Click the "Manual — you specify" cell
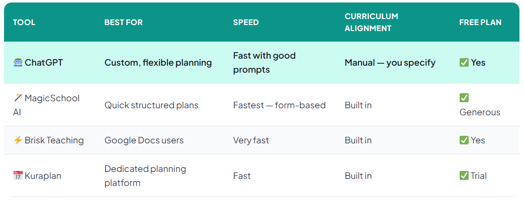 coord(390,63)
